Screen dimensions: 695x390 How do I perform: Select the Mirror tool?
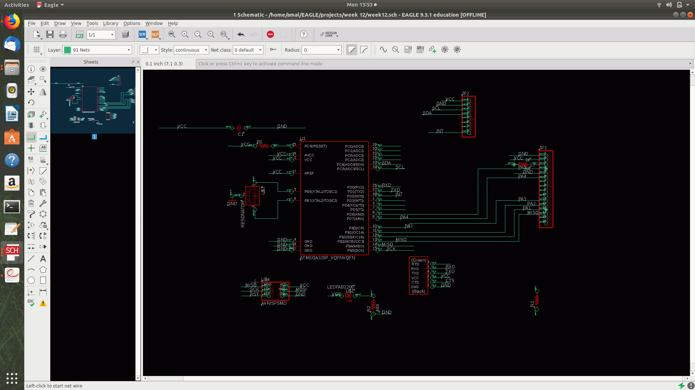tap(43, 92)
